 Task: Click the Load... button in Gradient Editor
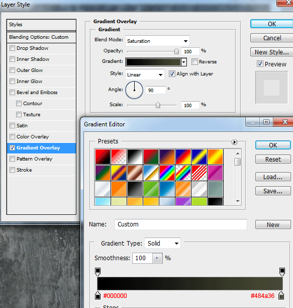point(273,177)
